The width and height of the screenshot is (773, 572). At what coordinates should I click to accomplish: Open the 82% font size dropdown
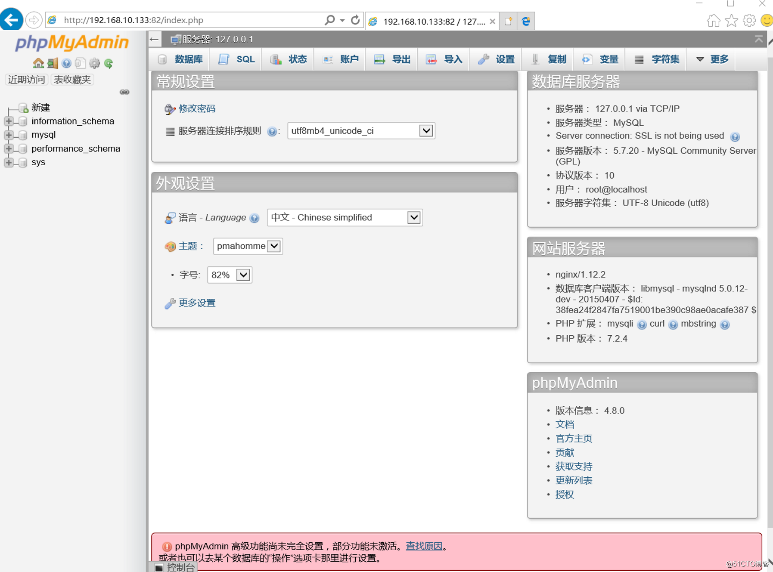pos(230,275)
